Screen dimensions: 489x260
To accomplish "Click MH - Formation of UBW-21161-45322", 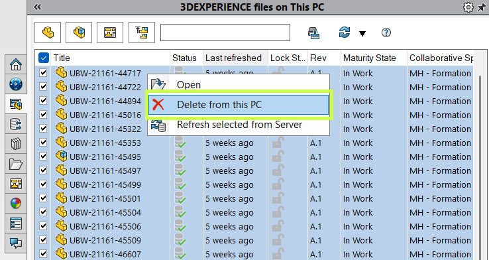I will click(441, 129).
